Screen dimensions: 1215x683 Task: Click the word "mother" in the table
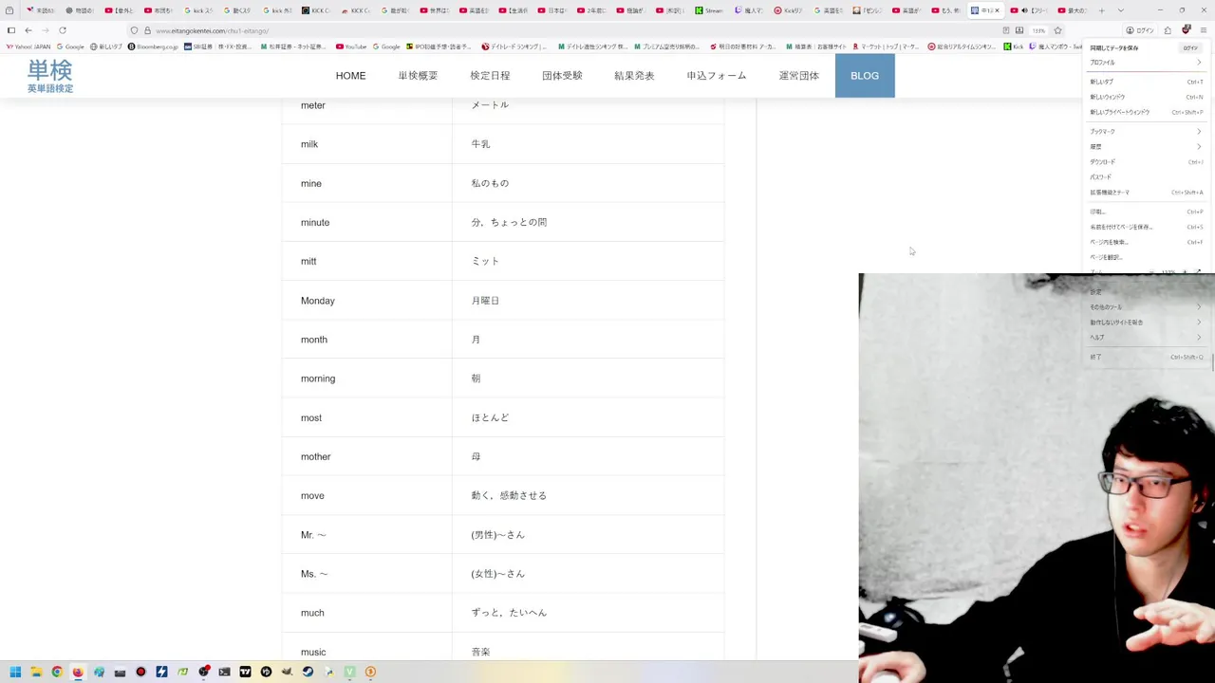coord(316,456)
